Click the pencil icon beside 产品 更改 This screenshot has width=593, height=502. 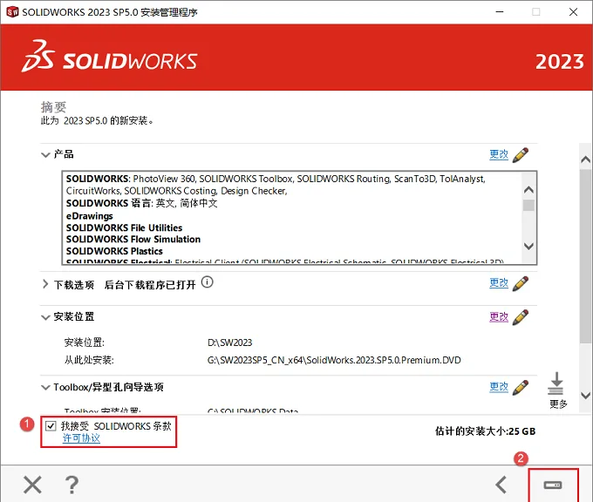click(521, 155)
